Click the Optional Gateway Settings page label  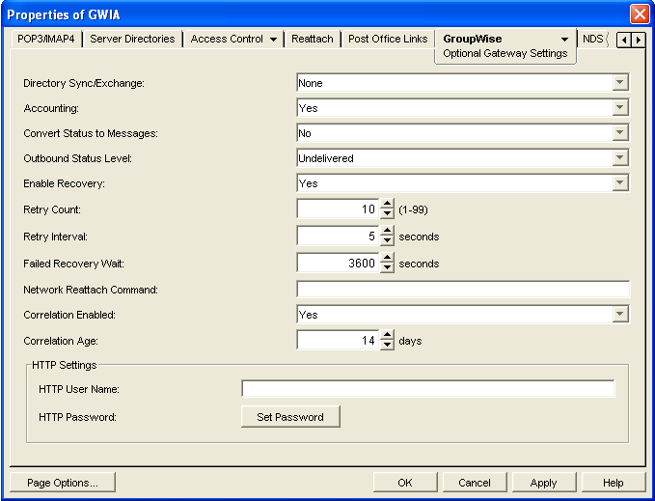point(505,53)
